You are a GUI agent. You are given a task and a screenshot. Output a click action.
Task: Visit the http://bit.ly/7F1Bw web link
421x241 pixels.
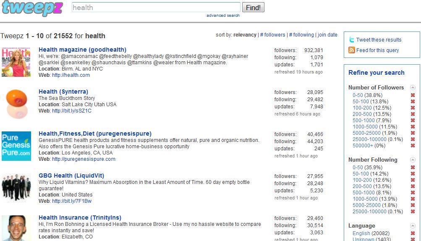click(72, 201)
